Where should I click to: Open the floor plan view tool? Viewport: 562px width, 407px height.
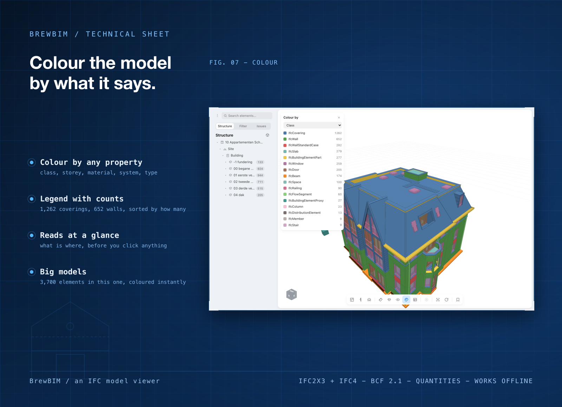[x=352, y=300]
